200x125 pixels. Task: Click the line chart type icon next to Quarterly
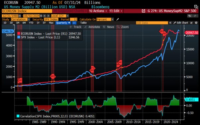pyautogui.click(x=74, y=23)
